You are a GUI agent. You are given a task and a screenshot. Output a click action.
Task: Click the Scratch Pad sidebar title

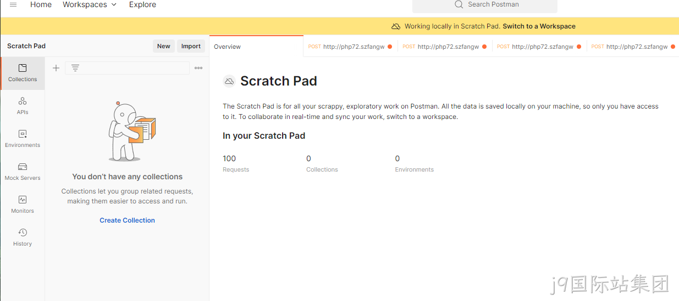26,46
